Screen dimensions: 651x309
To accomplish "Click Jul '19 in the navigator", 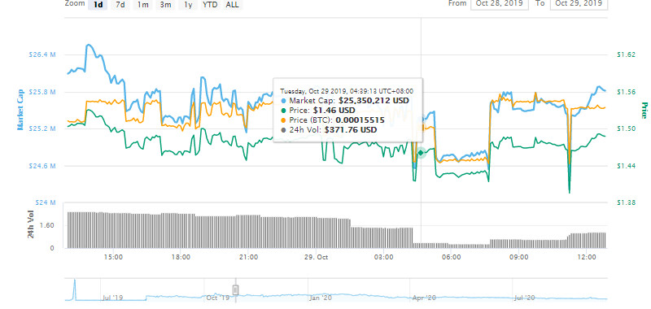I will [113, 298].
